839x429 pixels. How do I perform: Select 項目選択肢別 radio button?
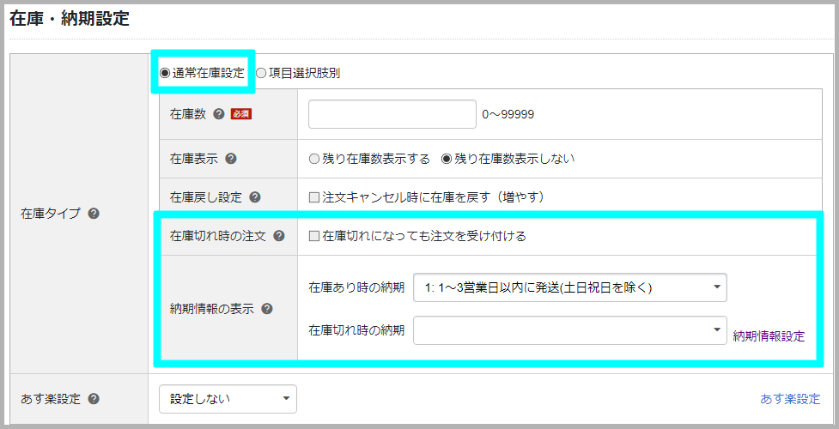pyautogui.click(x=260, y=73)
